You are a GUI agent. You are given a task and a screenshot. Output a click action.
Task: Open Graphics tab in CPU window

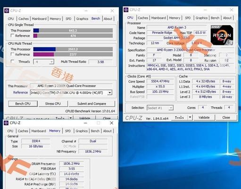[x=201, y=18]
